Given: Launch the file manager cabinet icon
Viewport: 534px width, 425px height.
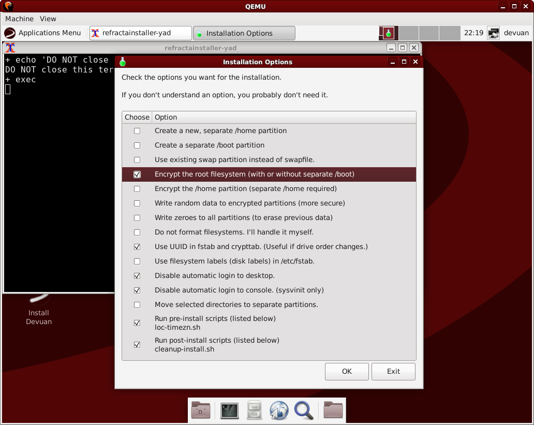Looking at the screenshot, I should click(x=254, y=411).
